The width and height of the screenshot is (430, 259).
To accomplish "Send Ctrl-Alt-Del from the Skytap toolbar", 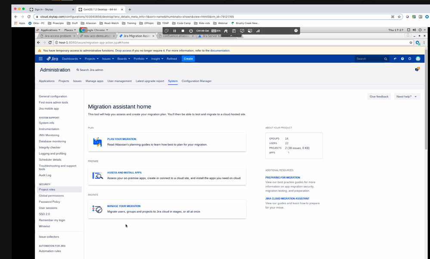I will [x=202, y=30].
